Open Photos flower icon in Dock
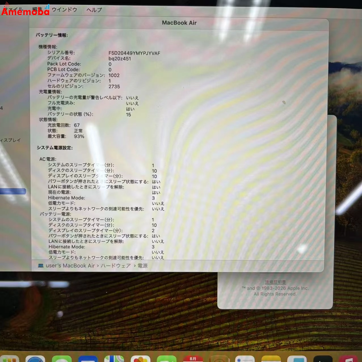The height and width of the screenshot is (362, 362). click(140, 359)
